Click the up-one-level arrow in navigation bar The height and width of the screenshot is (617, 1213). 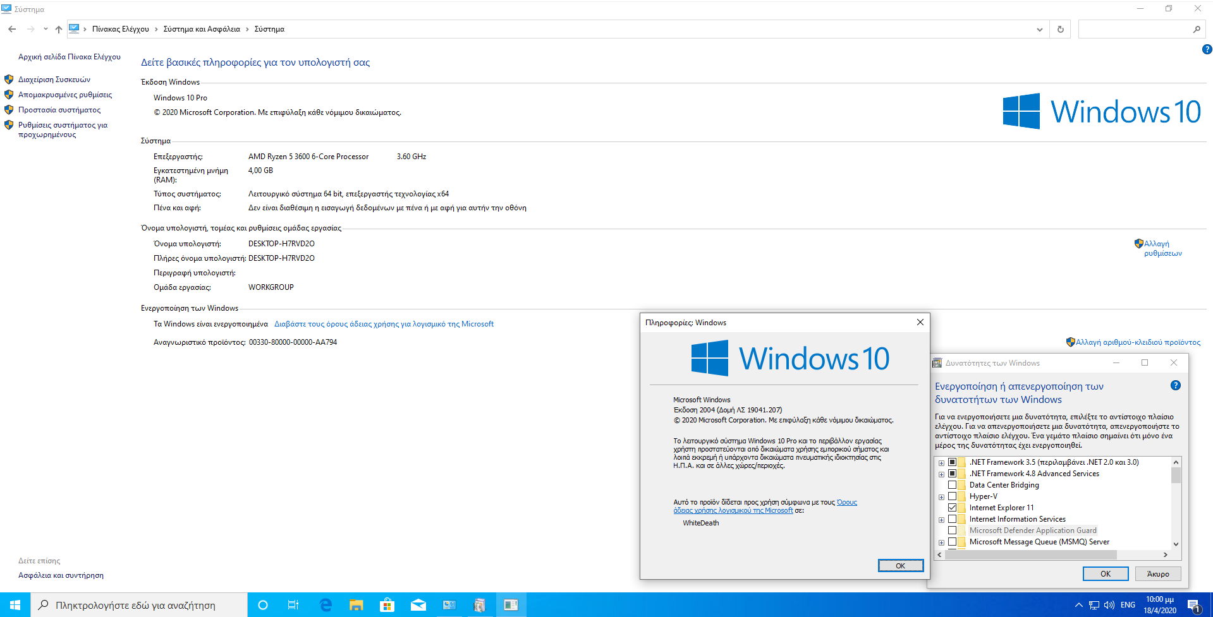(x=59, y=29)
